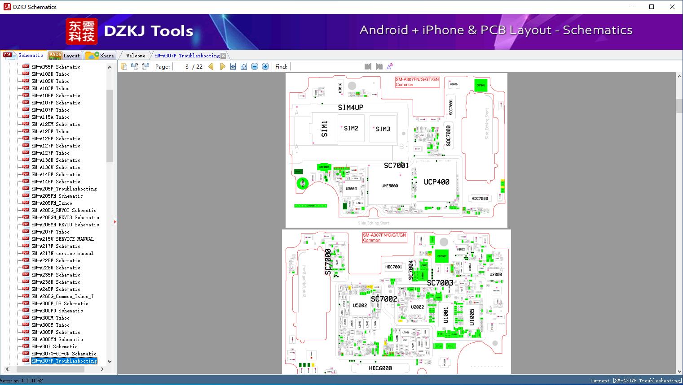
Task: Click the document view scroll up arrow
Action: 679,77
